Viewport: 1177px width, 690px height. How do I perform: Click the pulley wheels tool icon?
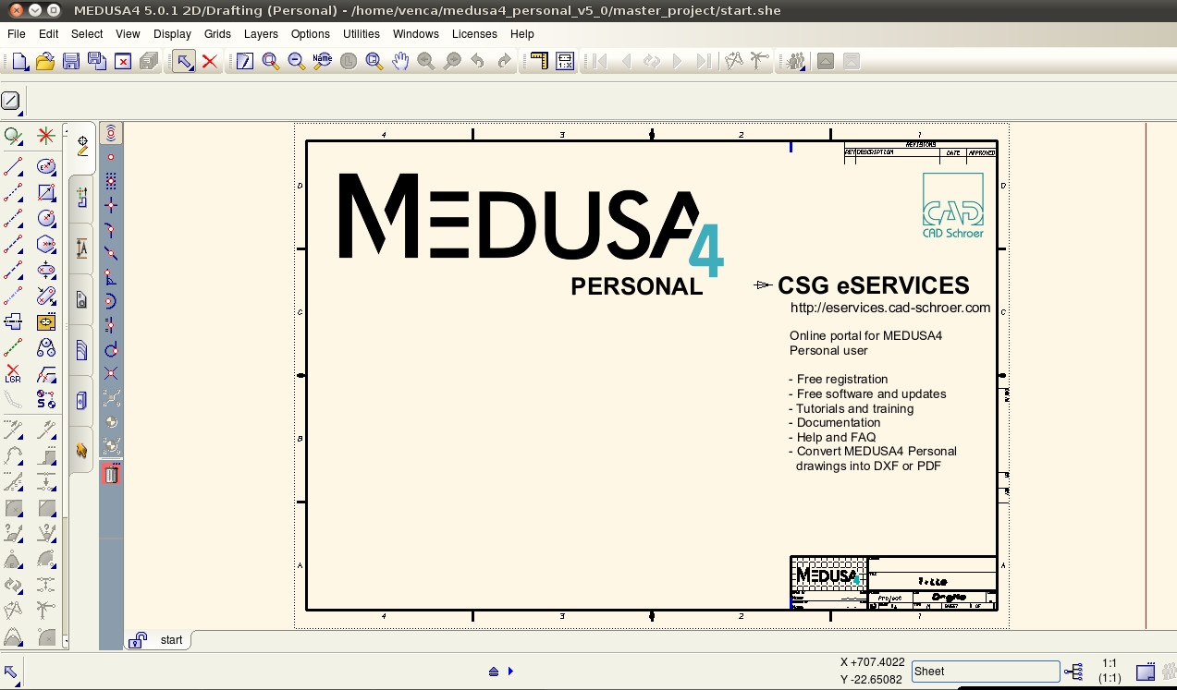coord(46,348)
